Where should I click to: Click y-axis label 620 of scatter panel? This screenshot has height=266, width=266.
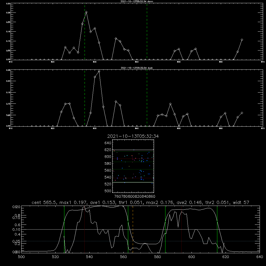[108, 150]
